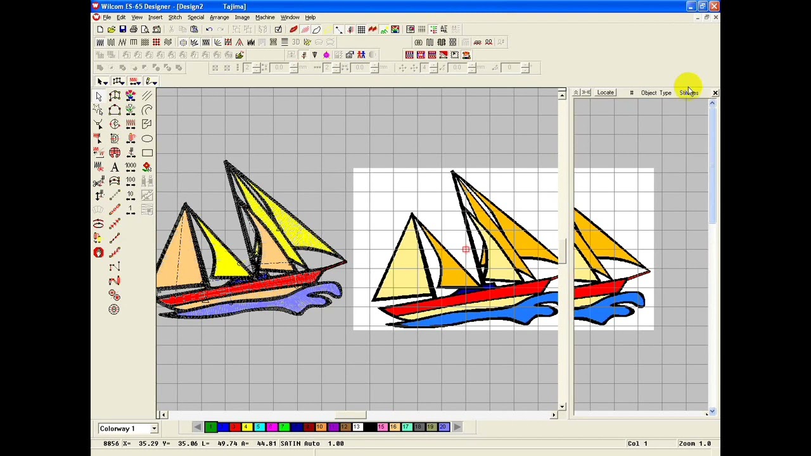Click the diagonal lines tool
The width and height of the screenshot is (811, 456).
tap(147, 96)
